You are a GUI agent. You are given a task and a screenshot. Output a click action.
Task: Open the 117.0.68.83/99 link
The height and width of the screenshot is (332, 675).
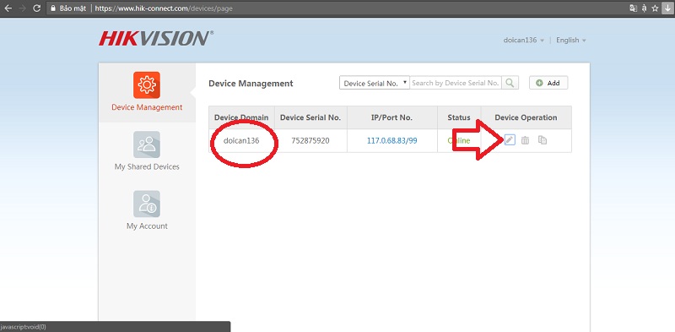[x=391, y=140]
